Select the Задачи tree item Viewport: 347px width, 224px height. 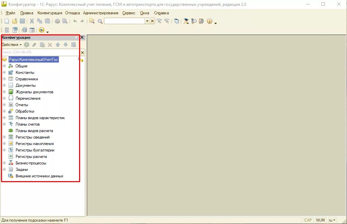click(22, 170)
